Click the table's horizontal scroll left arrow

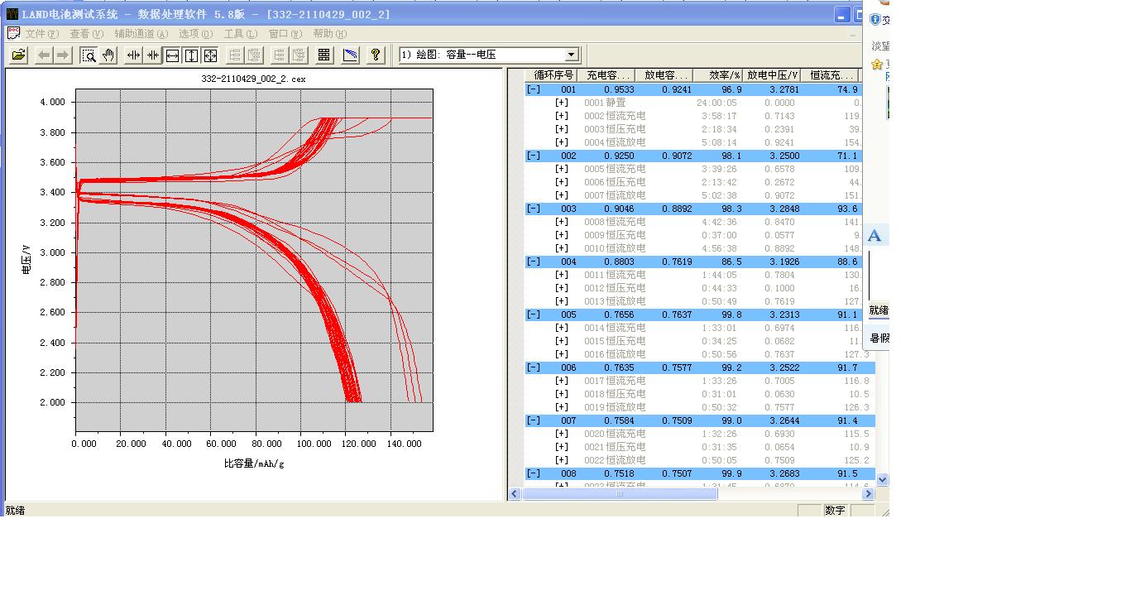pos(515,494)
